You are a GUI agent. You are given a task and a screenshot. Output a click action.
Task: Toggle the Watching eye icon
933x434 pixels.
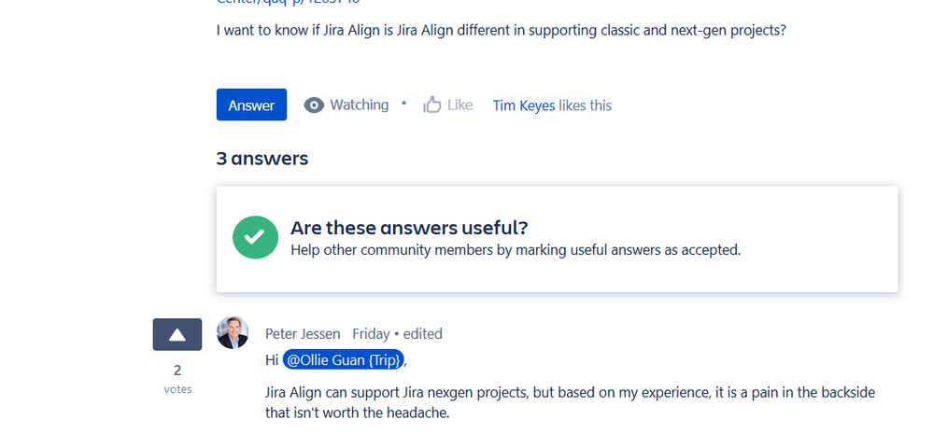[x=314, y=105]
